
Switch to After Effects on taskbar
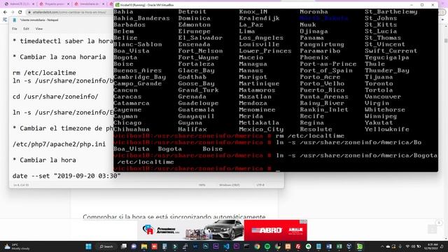[x=216, y=246]
